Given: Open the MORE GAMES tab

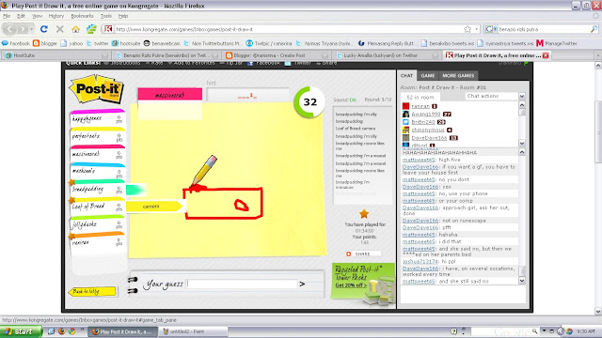Looking at the screenshot, I should click(x=458, y=76).
